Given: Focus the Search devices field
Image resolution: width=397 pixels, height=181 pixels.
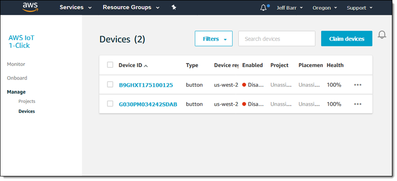Looking at the screenshot, I should pyautogui.click(x=277, y=38).
